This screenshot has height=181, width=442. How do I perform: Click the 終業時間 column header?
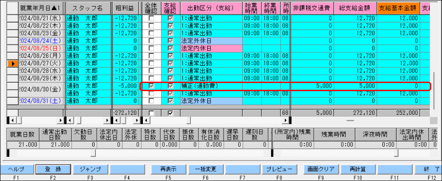tap(271, 8)
